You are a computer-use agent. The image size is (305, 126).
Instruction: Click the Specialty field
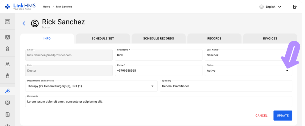coord(226,86)
